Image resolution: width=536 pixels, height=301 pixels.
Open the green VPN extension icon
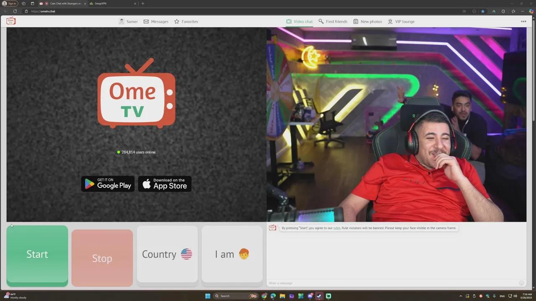(494, 11)
